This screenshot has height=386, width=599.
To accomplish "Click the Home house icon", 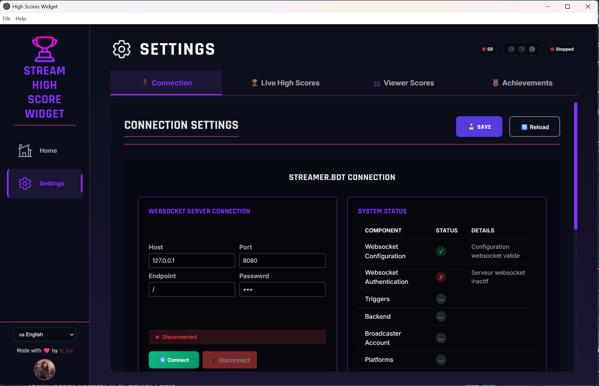I will (25, 150).
